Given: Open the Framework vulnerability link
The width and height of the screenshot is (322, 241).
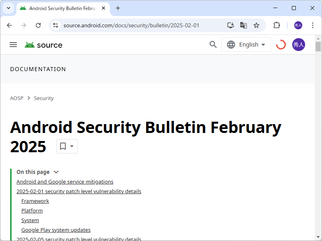Looking at the screenshot, I should (35, 201).
